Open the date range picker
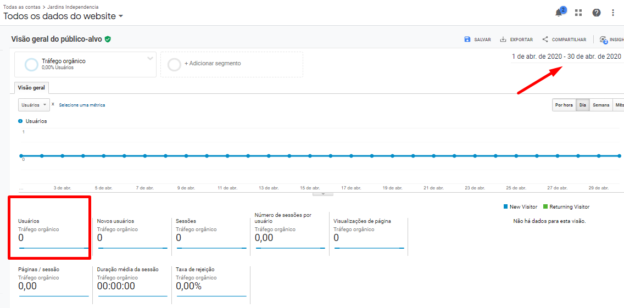 click(566, 57)
